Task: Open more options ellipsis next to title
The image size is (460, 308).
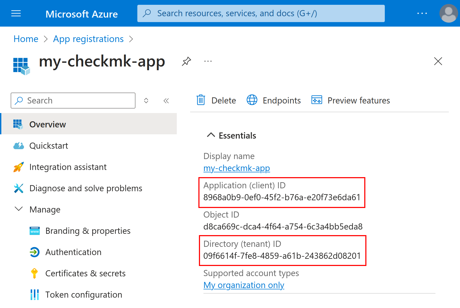Action: 208,61
